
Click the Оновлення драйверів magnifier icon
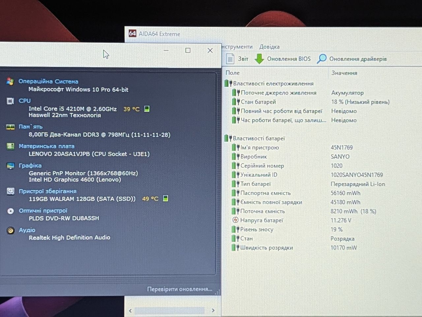321,59
